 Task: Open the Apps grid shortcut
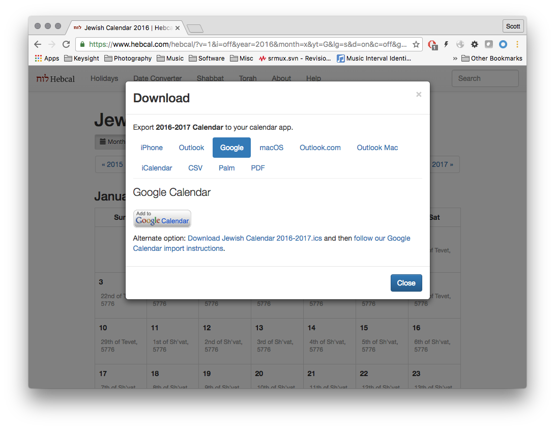point(47,59)
